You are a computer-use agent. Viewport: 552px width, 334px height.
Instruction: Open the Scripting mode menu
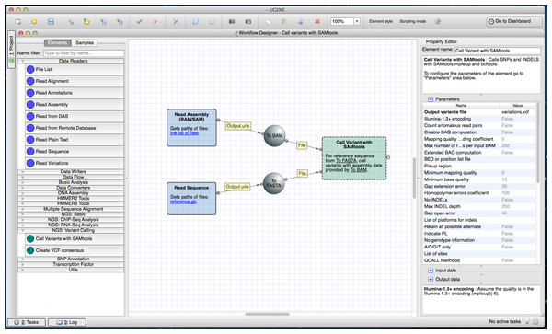pos(412,21)
